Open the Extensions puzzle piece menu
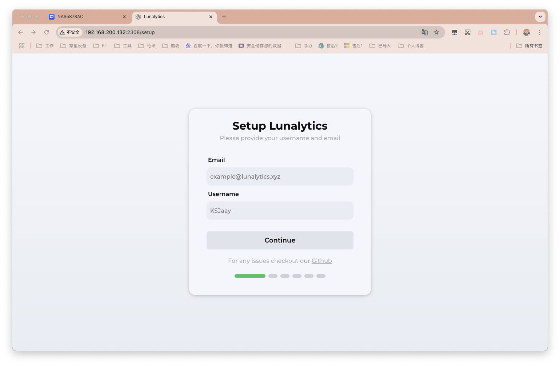The height and width of the screenshot is (366, 560). click(x=507, y=32)
